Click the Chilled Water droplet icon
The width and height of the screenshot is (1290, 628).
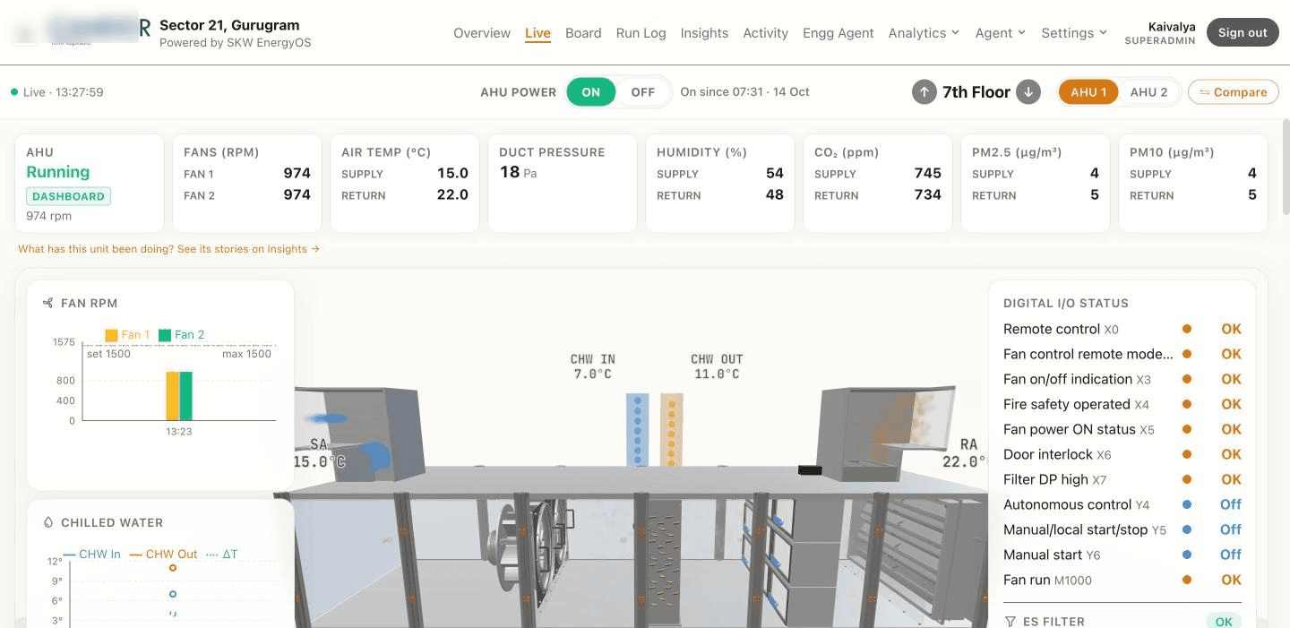coord(47,522)
